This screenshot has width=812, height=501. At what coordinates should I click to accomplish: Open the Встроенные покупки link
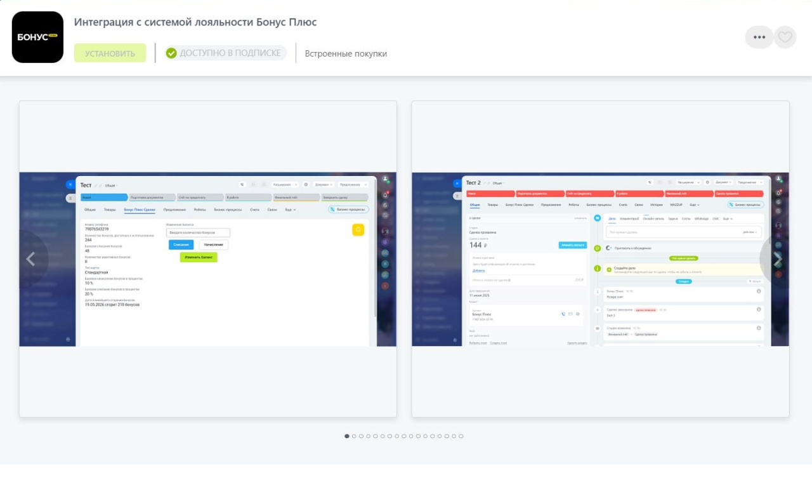coord(346,53)
